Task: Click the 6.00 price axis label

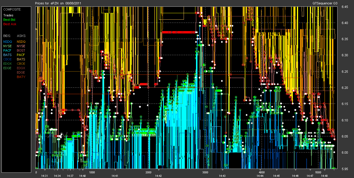Action: point(345,152)
